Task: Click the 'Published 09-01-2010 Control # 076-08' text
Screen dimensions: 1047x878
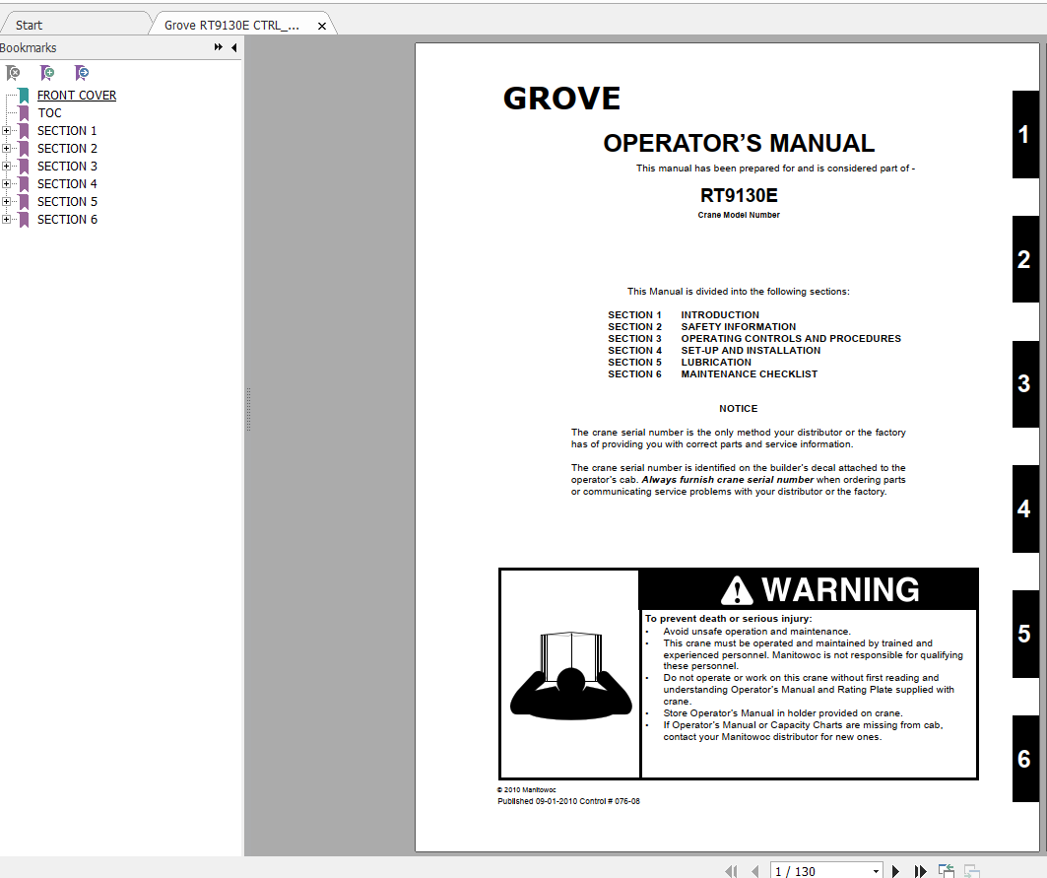Action: point(568,801)
